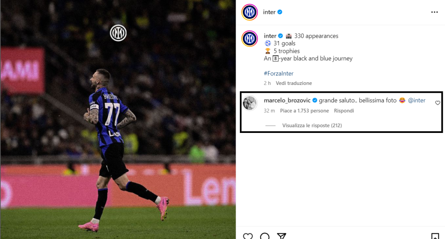
Task: Like marcelo_brozovic's comment with small heart
Action: [438, 103]
